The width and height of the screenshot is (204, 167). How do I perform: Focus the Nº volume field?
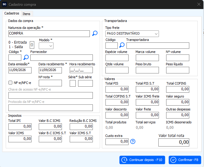tap(178, 58)
